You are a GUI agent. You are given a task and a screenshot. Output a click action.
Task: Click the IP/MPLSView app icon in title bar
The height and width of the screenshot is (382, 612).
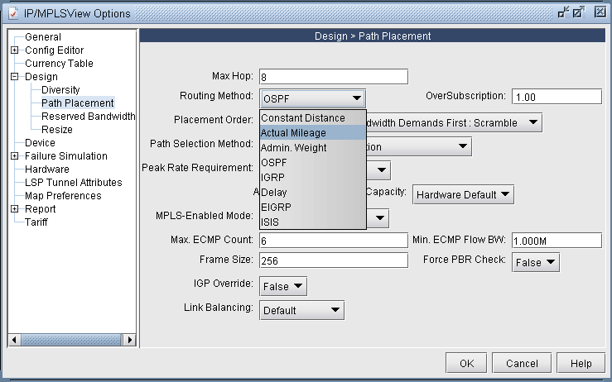point(12,12)
